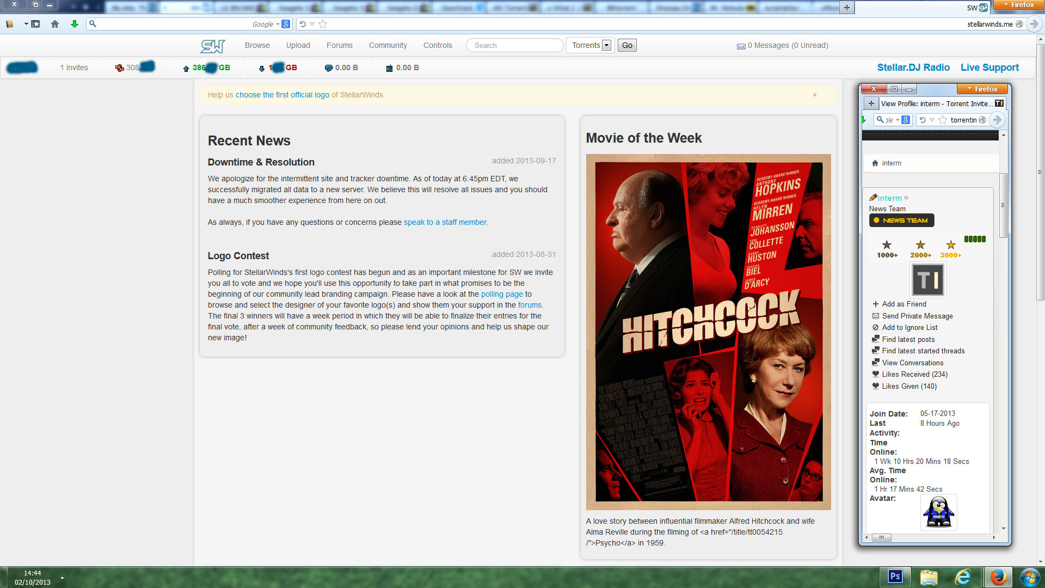Click the home icon beside the interm breadcrumb

click(875, 163)
